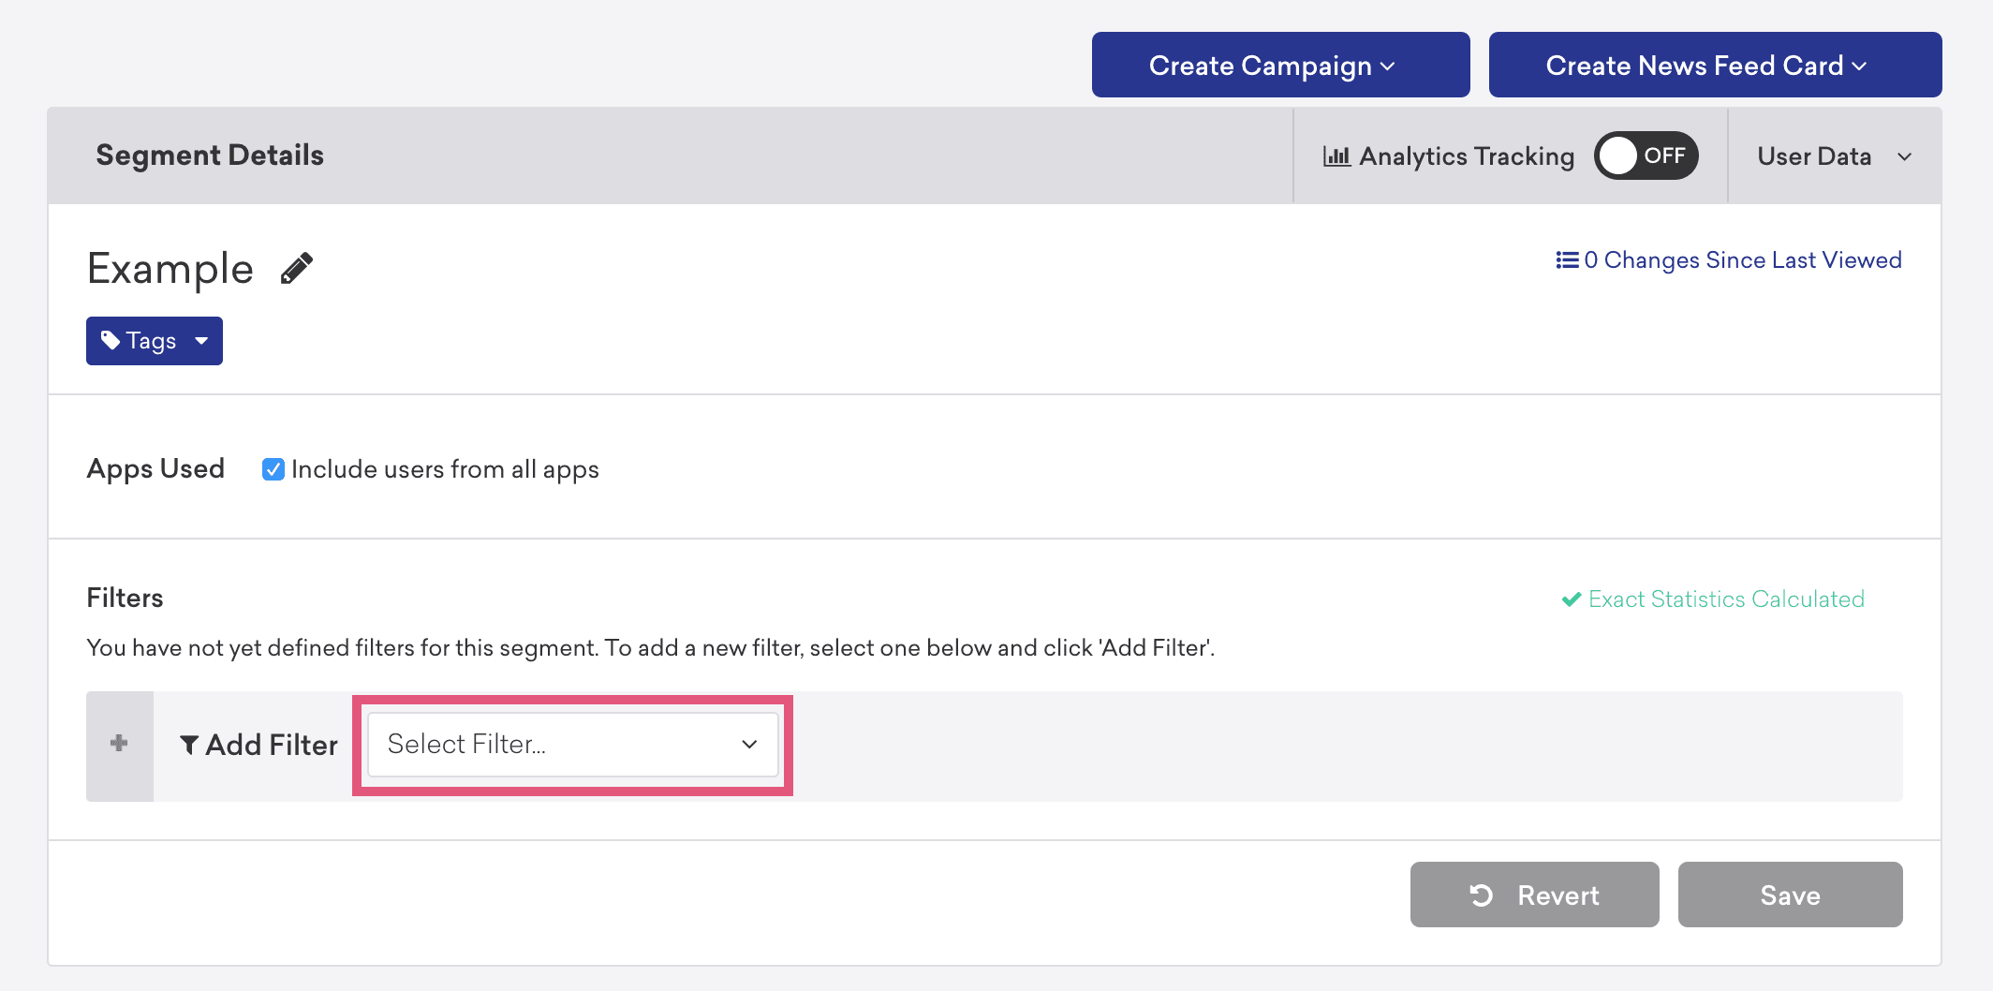Click the pencil icon beside Example
The height and width of the screenshot is (991, 1993).
(297, 269)
